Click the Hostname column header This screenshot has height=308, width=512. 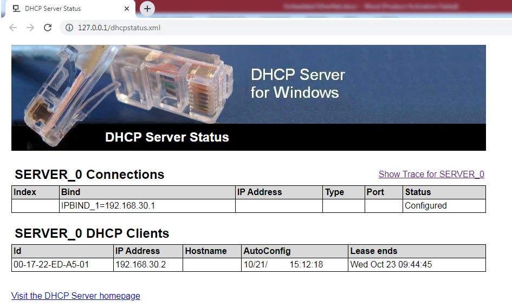click(x=205, y=251)
